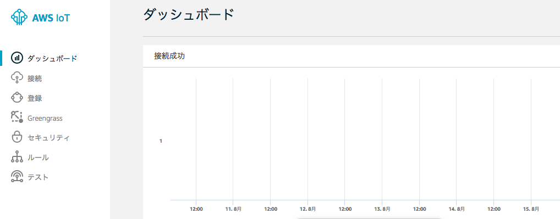Open the 登録 menu item
Viewport: 560px width, 219px height.
pyautogui.click(x=35, y=98)
